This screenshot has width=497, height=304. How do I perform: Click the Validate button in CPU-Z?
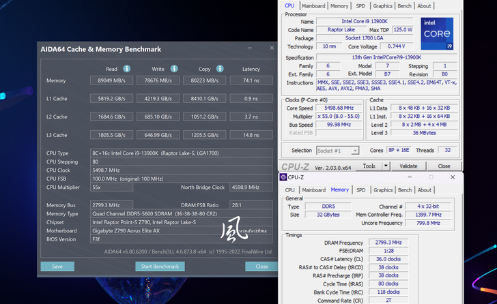(x=408, y=166)
